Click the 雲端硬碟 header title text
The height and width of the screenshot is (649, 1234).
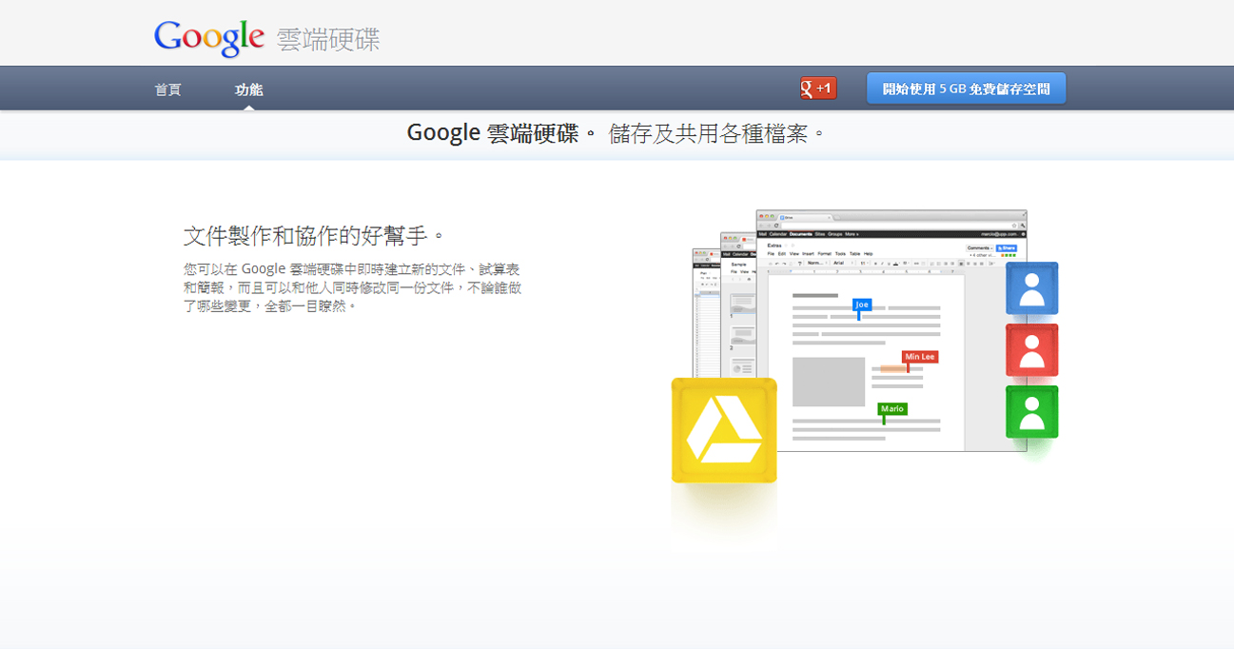click(328, 40)
